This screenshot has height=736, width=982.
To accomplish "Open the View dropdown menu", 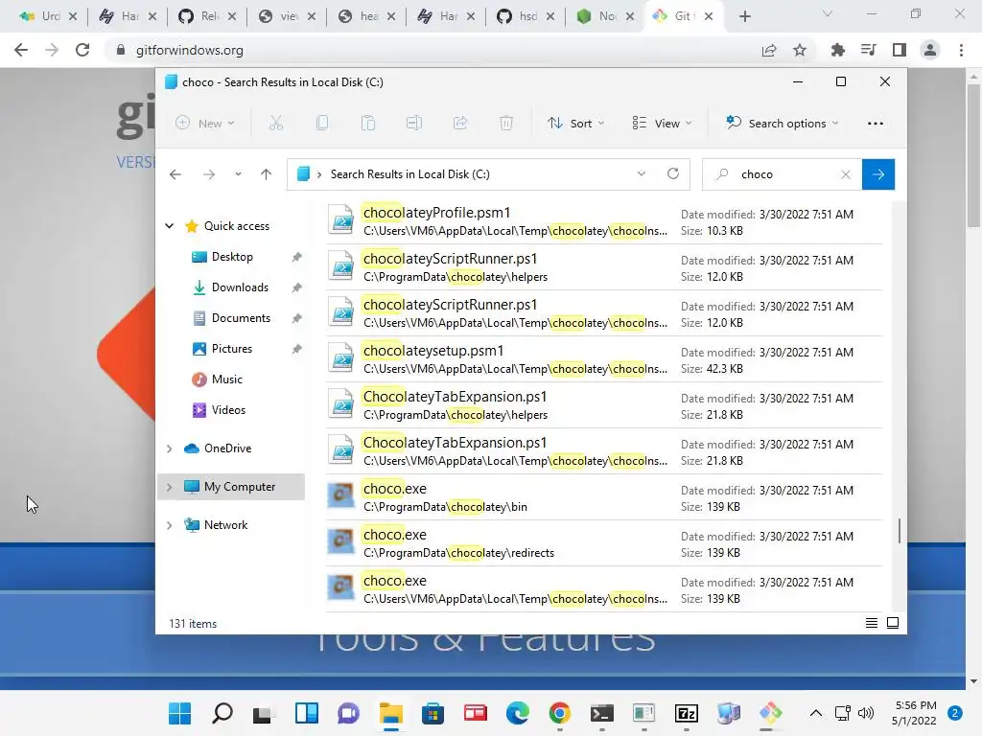I will [x=662, y=124].
